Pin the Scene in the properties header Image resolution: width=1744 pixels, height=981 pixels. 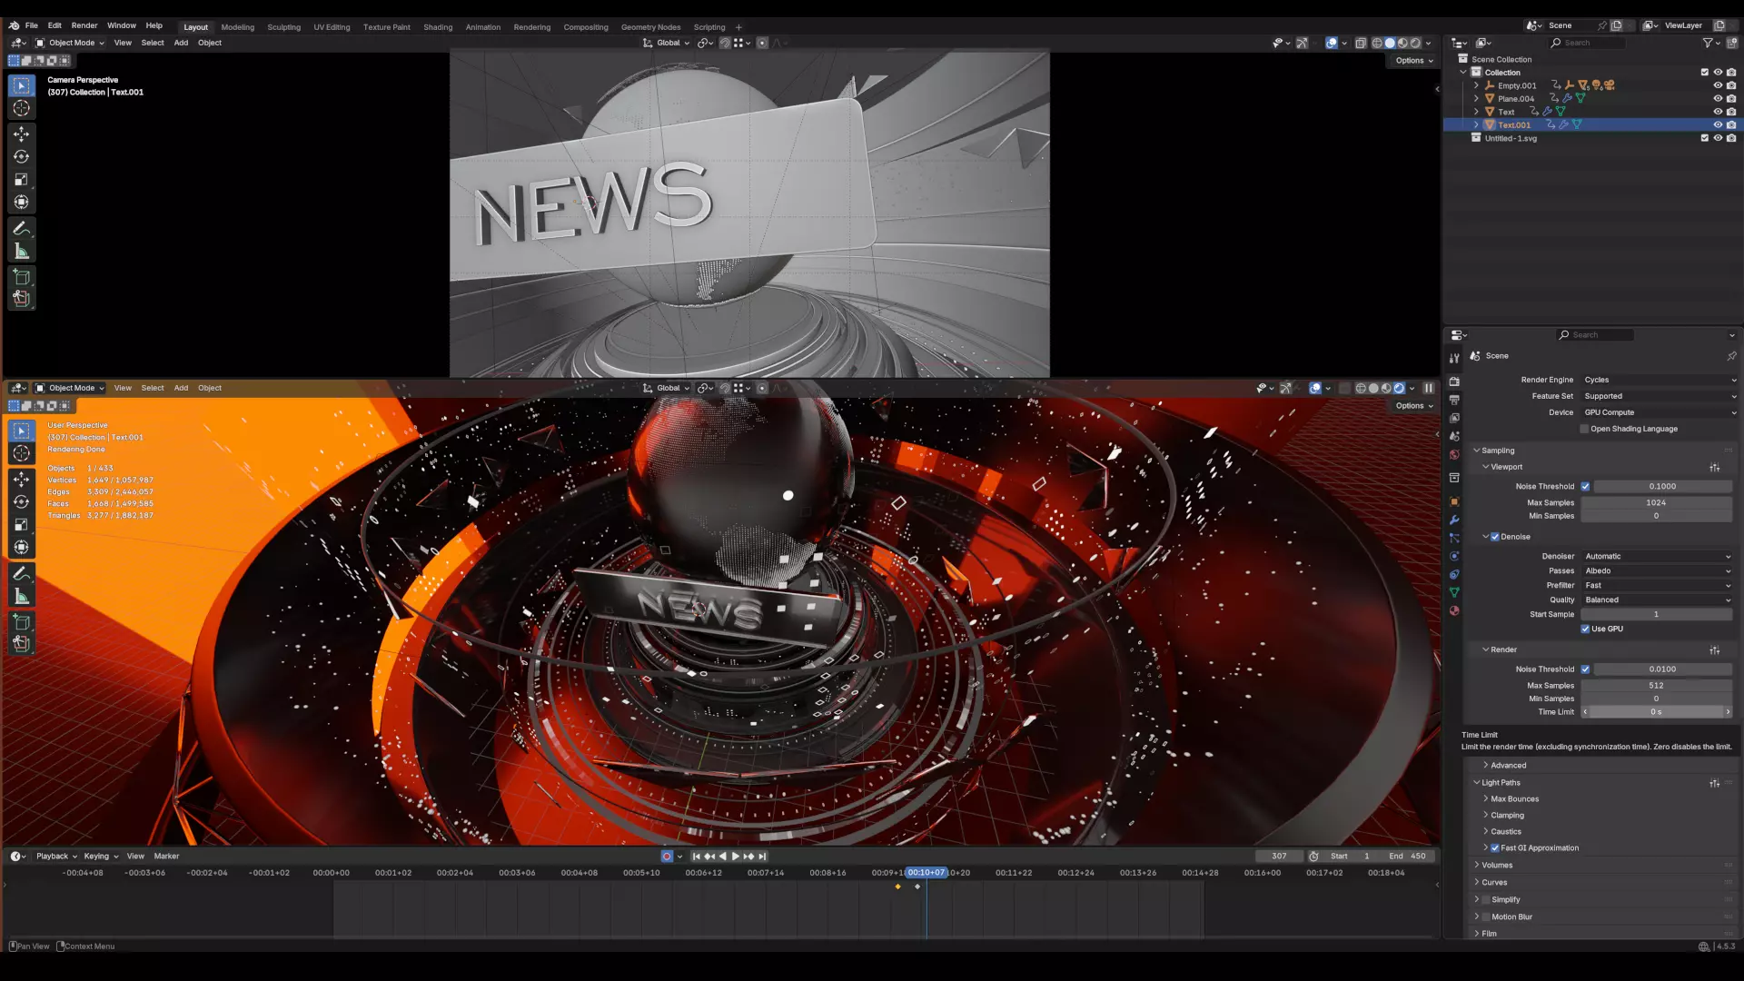(1731, 356)
